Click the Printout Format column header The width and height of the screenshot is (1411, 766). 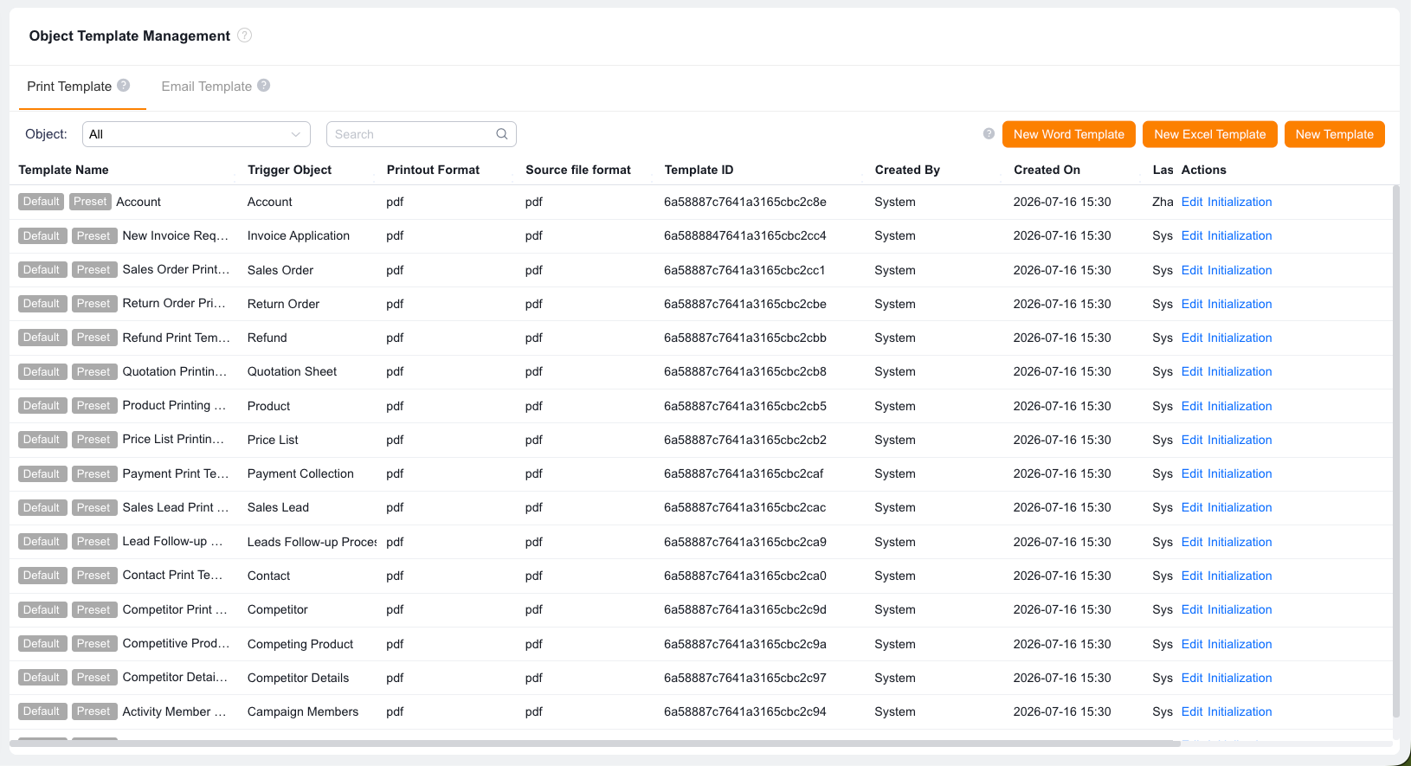pyautogui.click(x=433, y=170)
